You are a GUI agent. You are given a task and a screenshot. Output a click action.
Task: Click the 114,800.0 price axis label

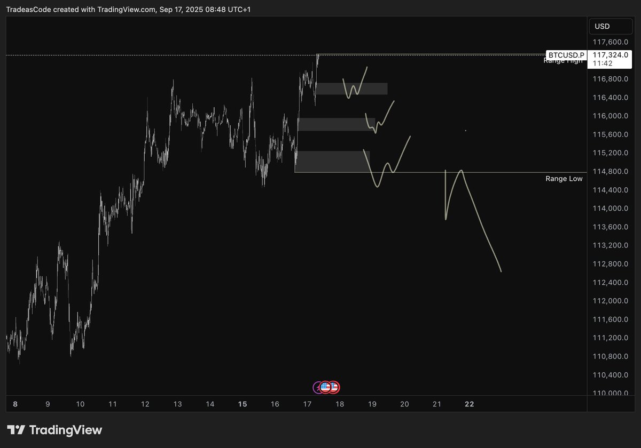[x=610, y=172]
